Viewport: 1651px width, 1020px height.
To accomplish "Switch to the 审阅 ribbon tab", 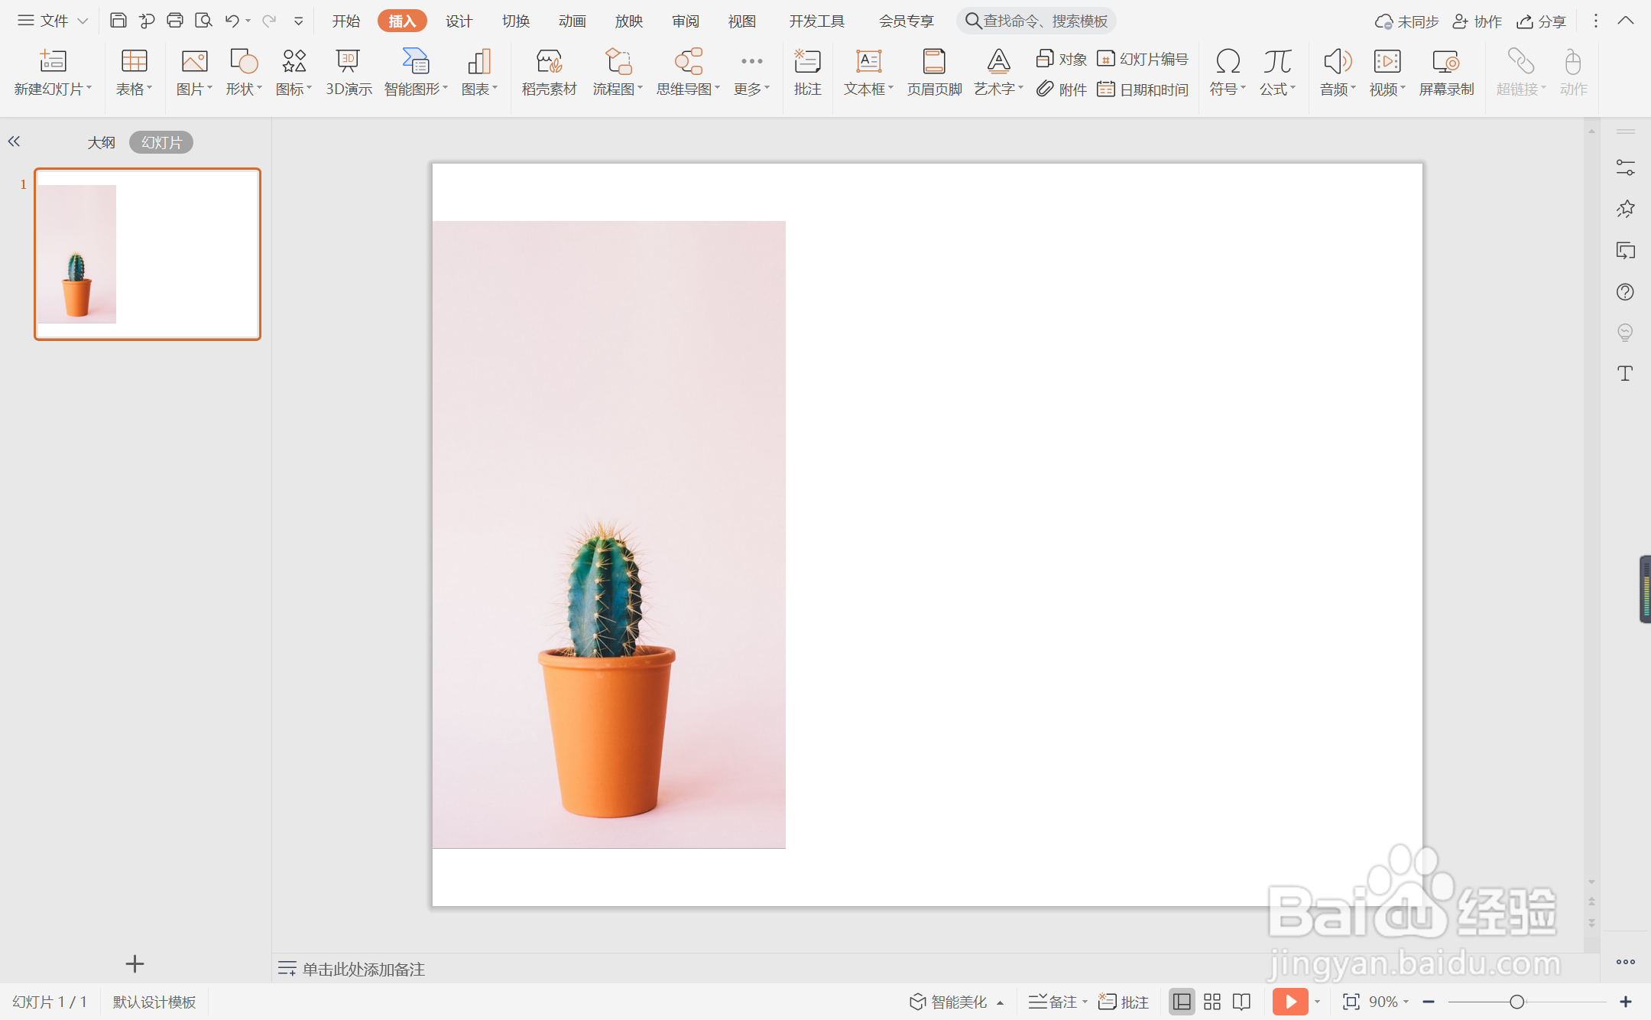I will coord(686,21).
